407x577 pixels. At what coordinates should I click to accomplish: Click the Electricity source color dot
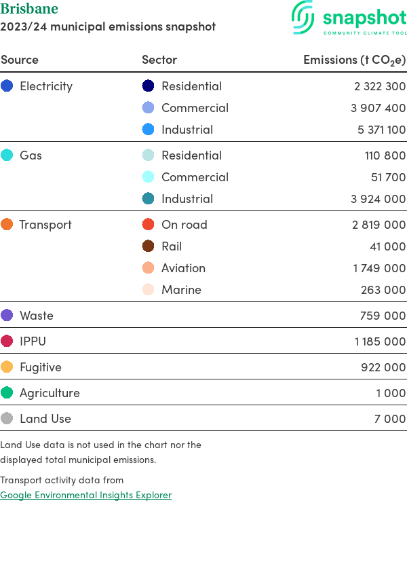click(x=7, y=86)
